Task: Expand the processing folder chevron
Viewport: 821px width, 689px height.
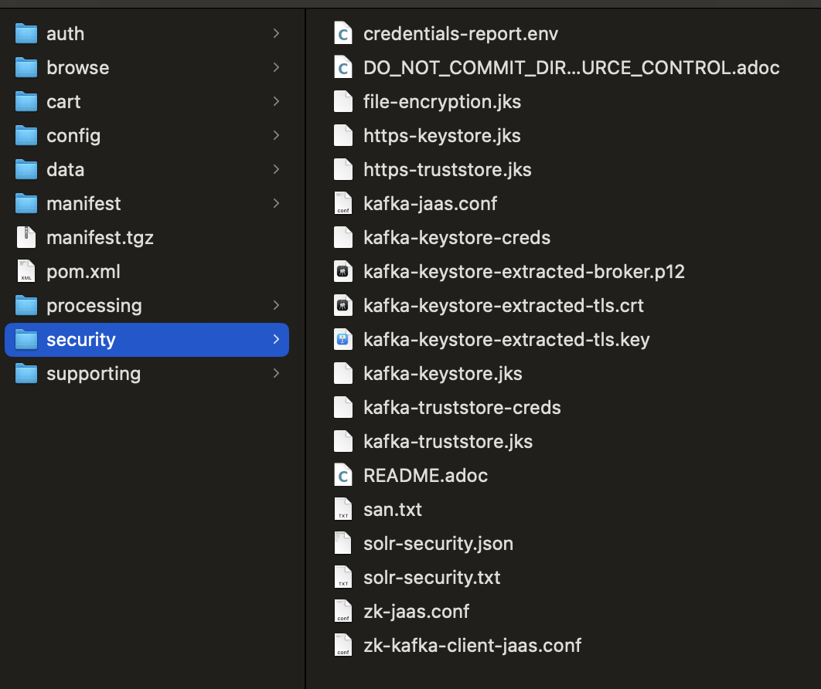Action: click(x=277, y=306)
